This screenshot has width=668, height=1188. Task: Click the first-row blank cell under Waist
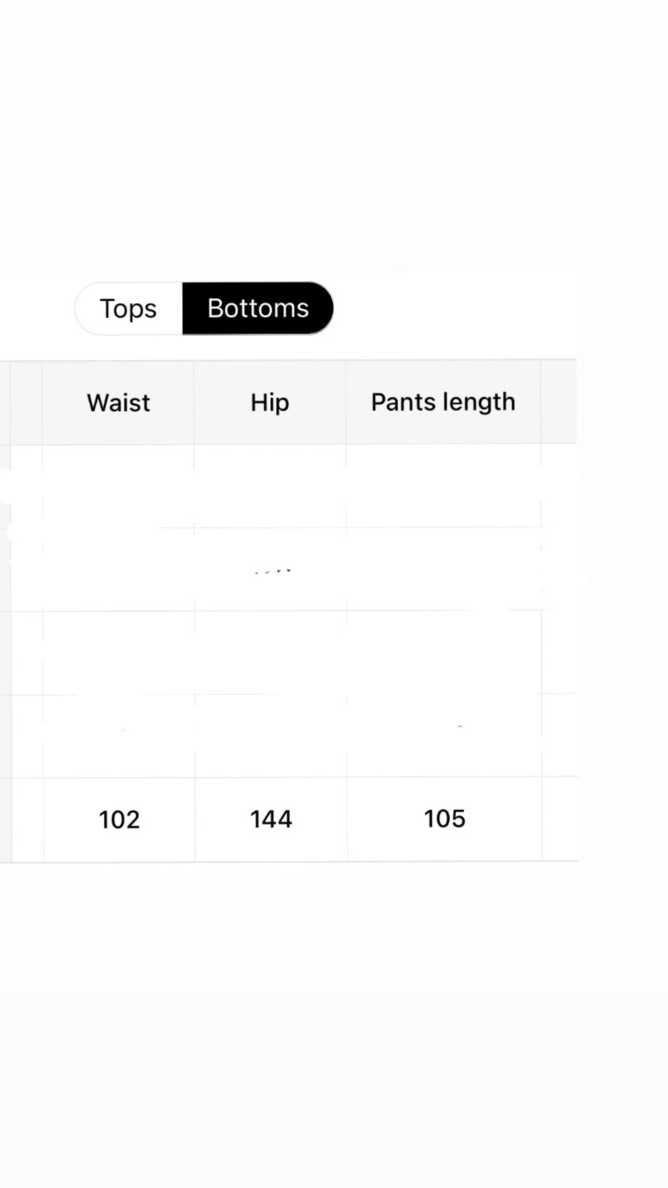(x=118, y=486)
